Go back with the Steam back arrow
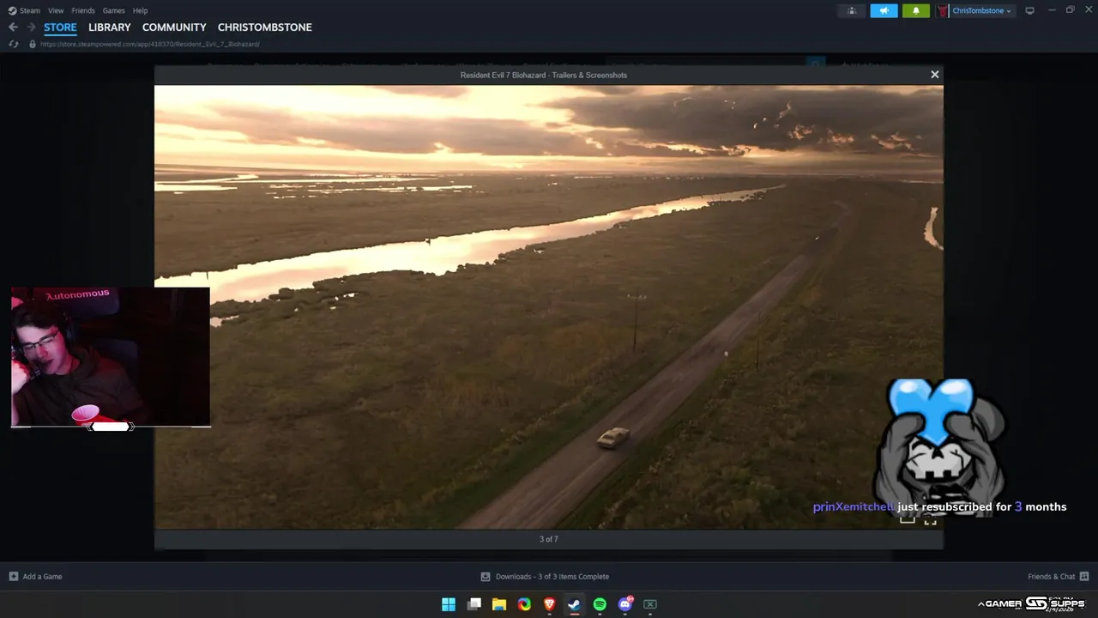Viewport: 1098px width, 618px height. point(13,27)
